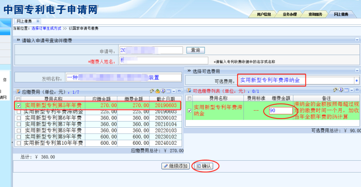Viewport: 361px width, 187px height.
Task: Click the upload icon in 应缴费用 panel header
Action: click(x=157, y=91)
